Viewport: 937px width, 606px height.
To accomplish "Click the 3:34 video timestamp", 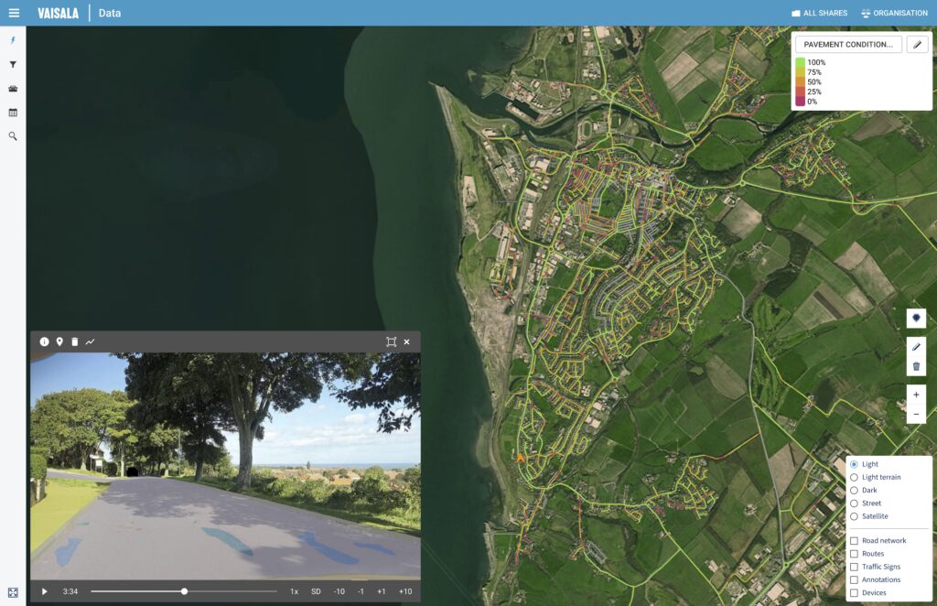I will coord(70,591).
